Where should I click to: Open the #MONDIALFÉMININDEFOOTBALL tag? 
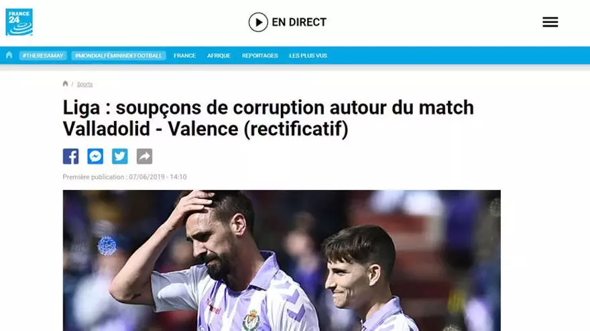pos(119,56)
